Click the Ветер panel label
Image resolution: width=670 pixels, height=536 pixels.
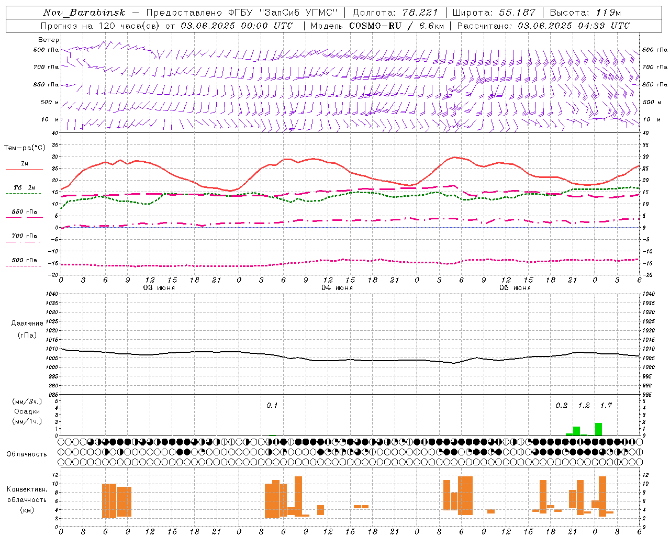tap(49, 40)
